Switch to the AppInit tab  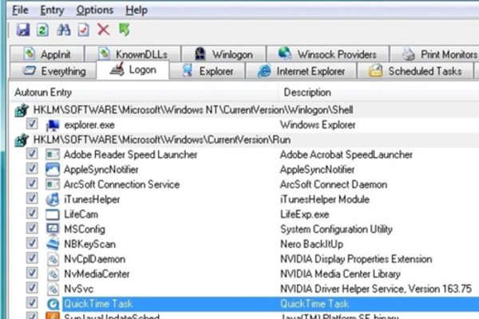click(47, 54)
